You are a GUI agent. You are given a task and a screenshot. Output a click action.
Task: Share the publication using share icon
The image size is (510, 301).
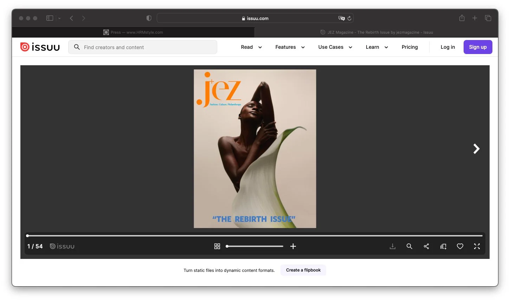[426, 246]
